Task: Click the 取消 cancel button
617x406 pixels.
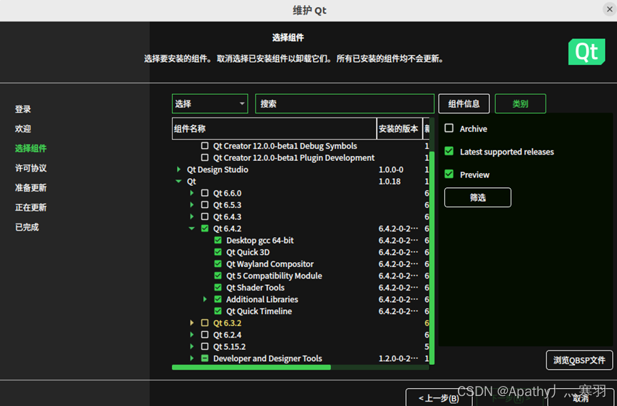Action: pyautogui.click(x=581, y=397)
